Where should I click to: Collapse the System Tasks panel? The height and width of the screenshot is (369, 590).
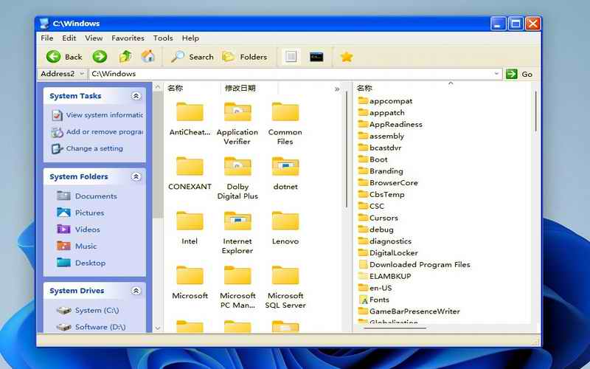coord(136,96)
